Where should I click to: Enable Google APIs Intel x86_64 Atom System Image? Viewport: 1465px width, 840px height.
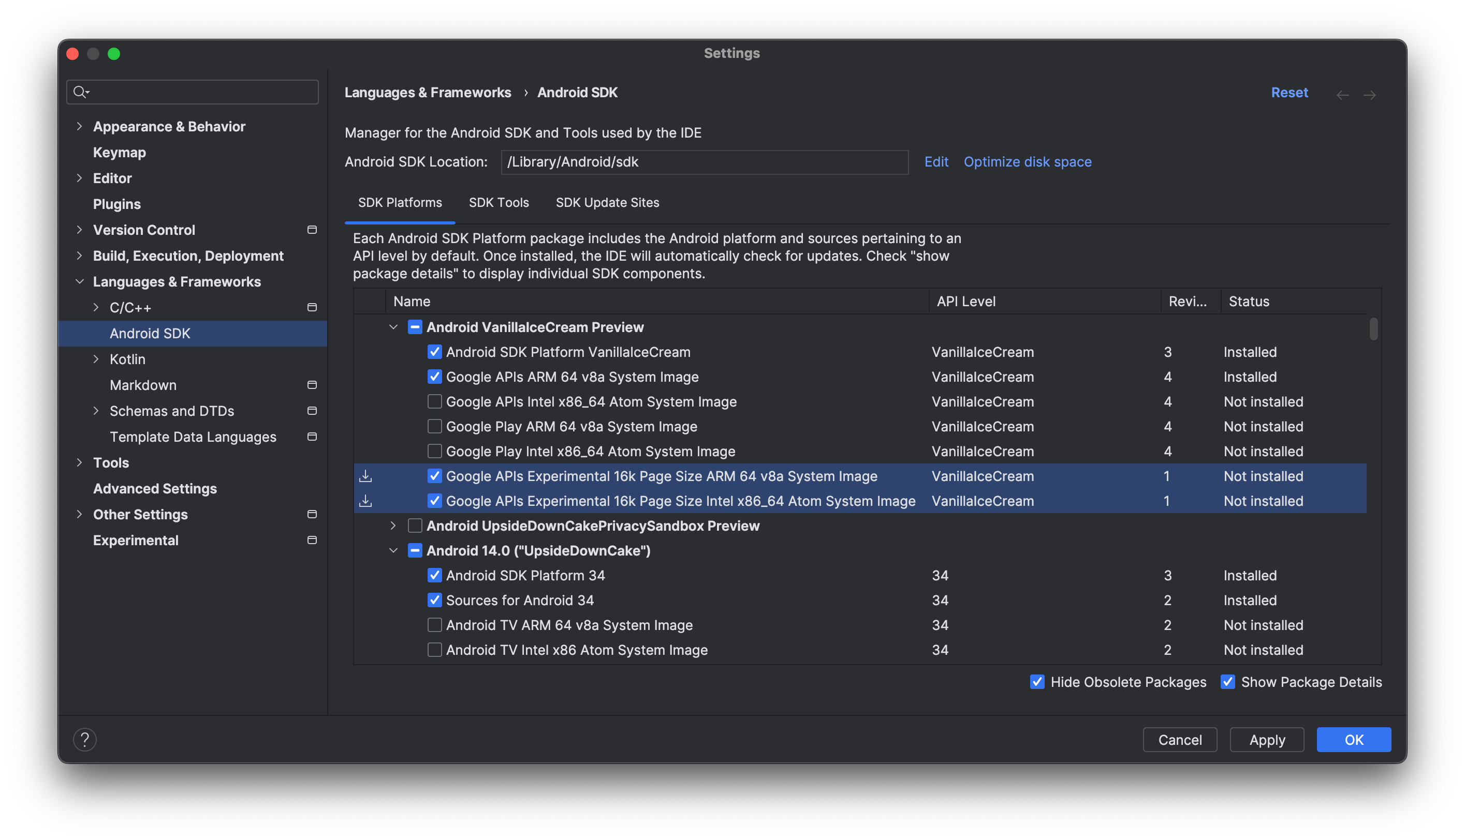click(x=434, y=401)
